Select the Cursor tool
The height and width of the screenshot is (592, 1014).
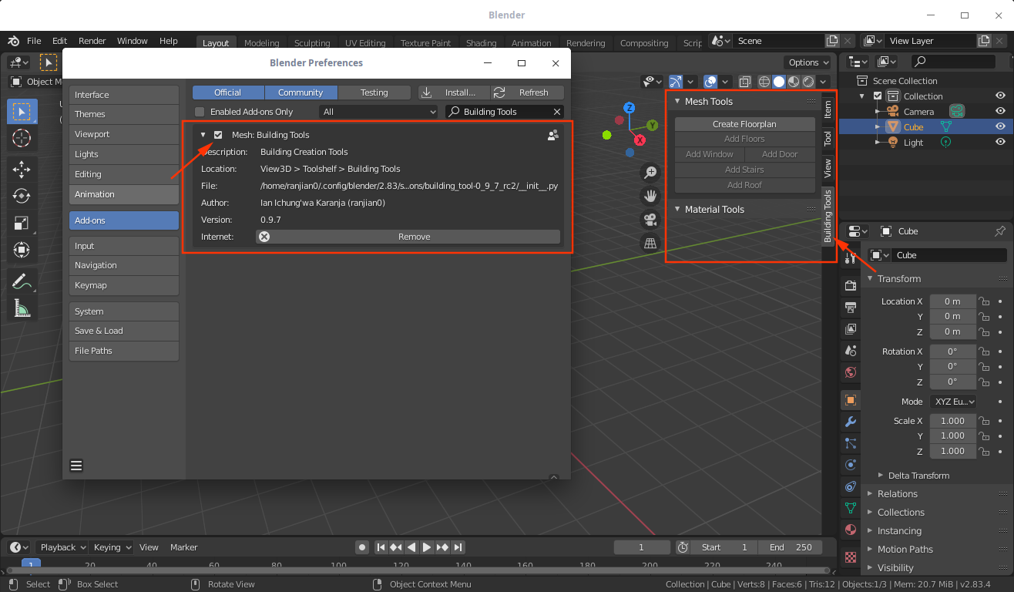click(x=22, y=139)
